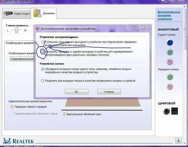Click the 'Задняя панель' label
This screenshot has width=188, height=147.
coord(167,35)
